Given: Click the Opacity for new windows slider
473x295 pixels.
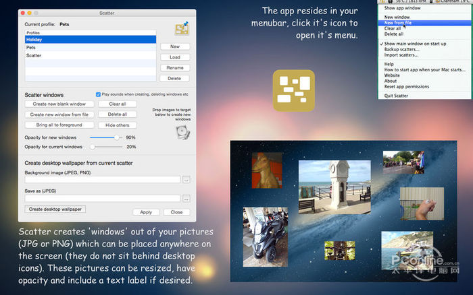Looking at the screenshot, I should click(x=106, y=137).
